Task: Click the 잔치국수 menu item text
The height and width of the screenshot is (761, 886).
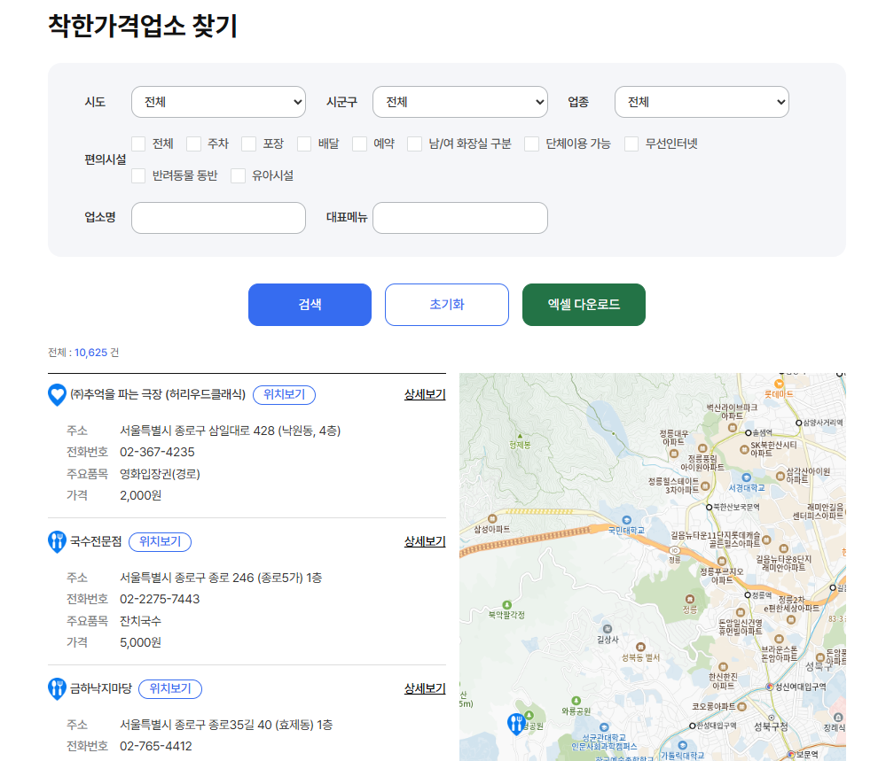Action: [x=141, y=621]
